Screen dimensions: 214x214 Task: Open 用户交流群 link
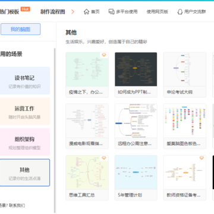click(x=195, y=12)
